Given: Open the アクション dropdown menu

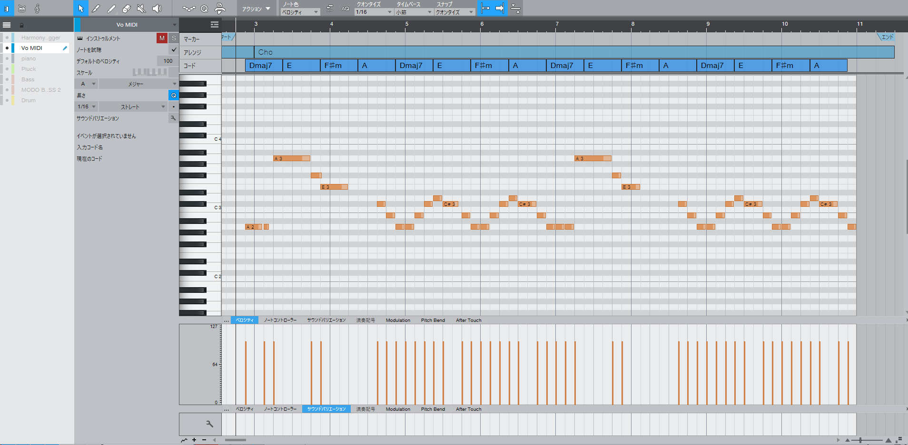Looking at the screenshot, I should pyautogui.click(x=256, y=9).
